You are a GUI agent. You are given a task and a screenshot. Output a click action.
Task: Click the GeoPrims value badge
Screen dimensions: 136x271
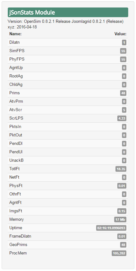[x=123, y=245]
